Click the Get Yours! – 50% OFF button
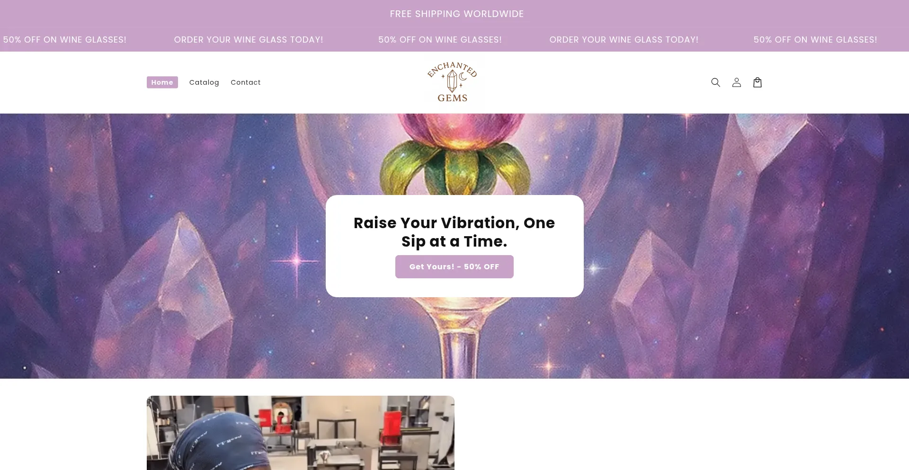Viewport: 909px width, 470px height. pos(454,266)
